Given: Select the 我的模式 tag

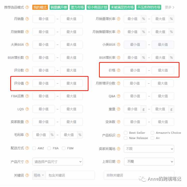Looking at the screenshot, I should coord(40,7).
